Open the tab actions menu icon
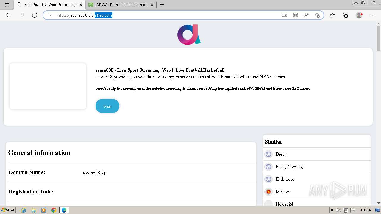Image resolution: width=381 pixels, height=214 pixels. tap(7, 5)
